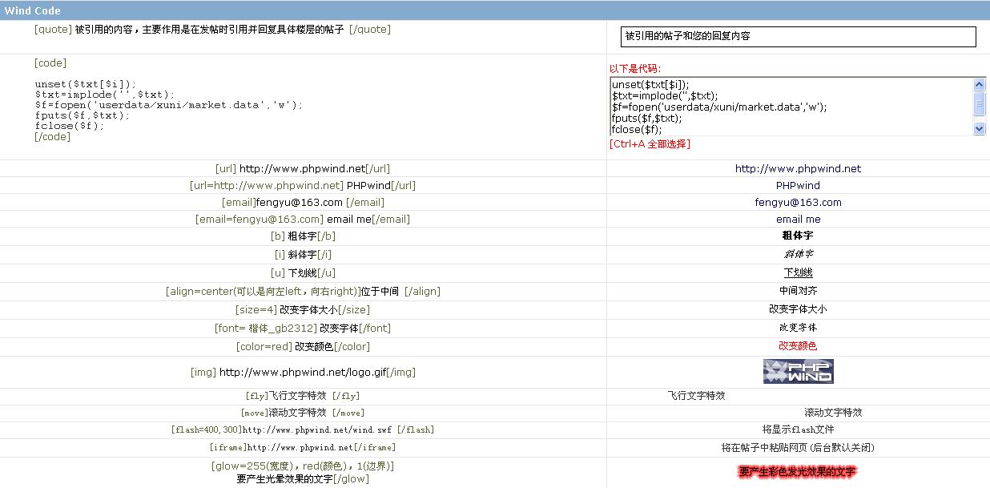Click the Wind Code header bar title
The height and width of the screenshot is (488, 990).
(x=32, y=10)
